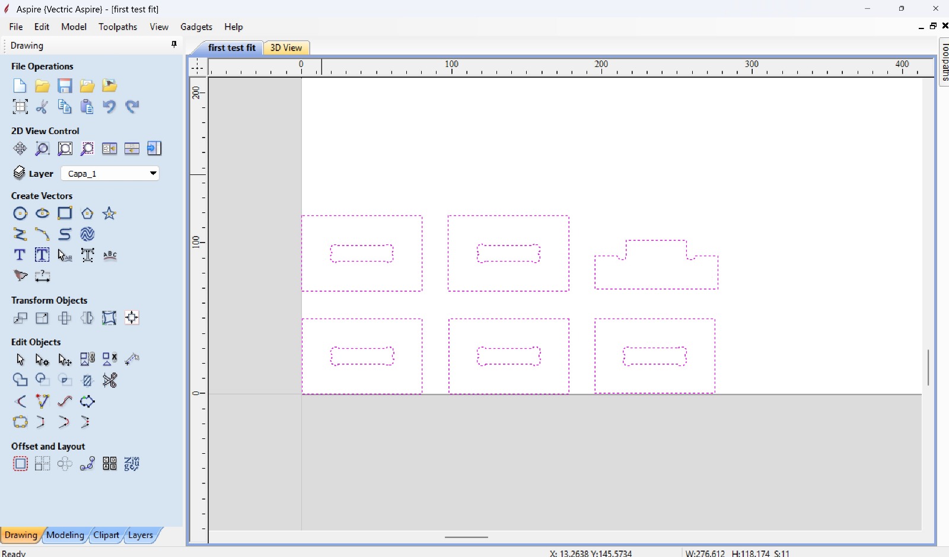This screenshot has width=949, height=557.
Task: Select the Dimension tool
Action: tap(42, 276)
